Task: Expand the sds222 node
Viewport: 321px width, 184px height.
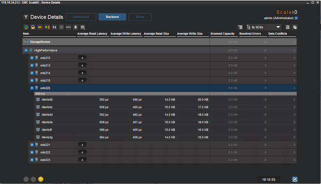Action: [32, 152]
